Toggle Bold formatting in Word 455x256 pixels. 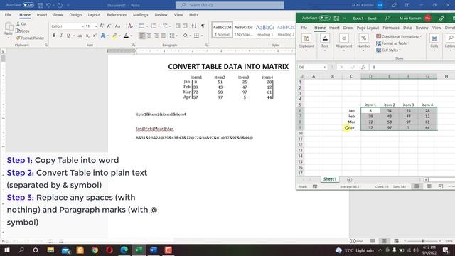(54, 36)
